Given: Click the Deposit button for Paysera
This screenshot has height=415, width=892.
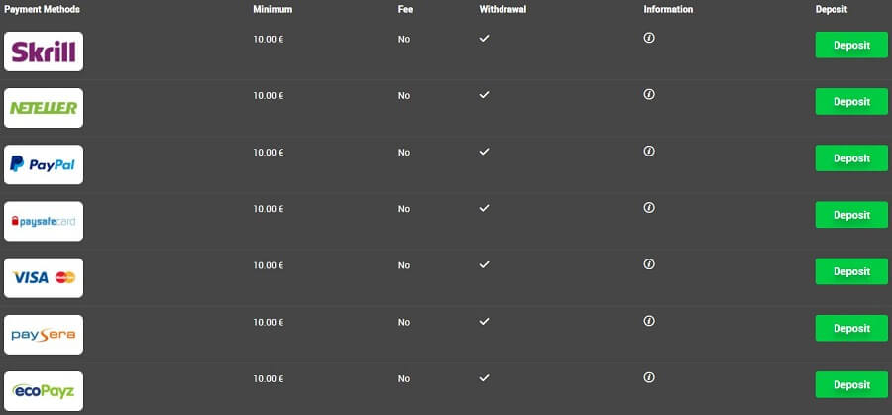Looking at the screenshot, I should [851, 328].
